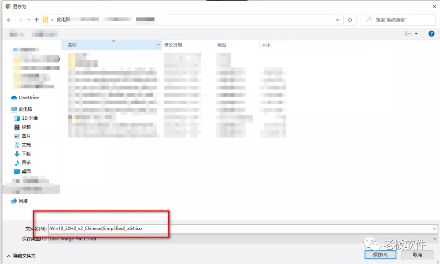Open the 名称 column filter chevron
The image size is (440, 264).
click(x=158, y=44)
